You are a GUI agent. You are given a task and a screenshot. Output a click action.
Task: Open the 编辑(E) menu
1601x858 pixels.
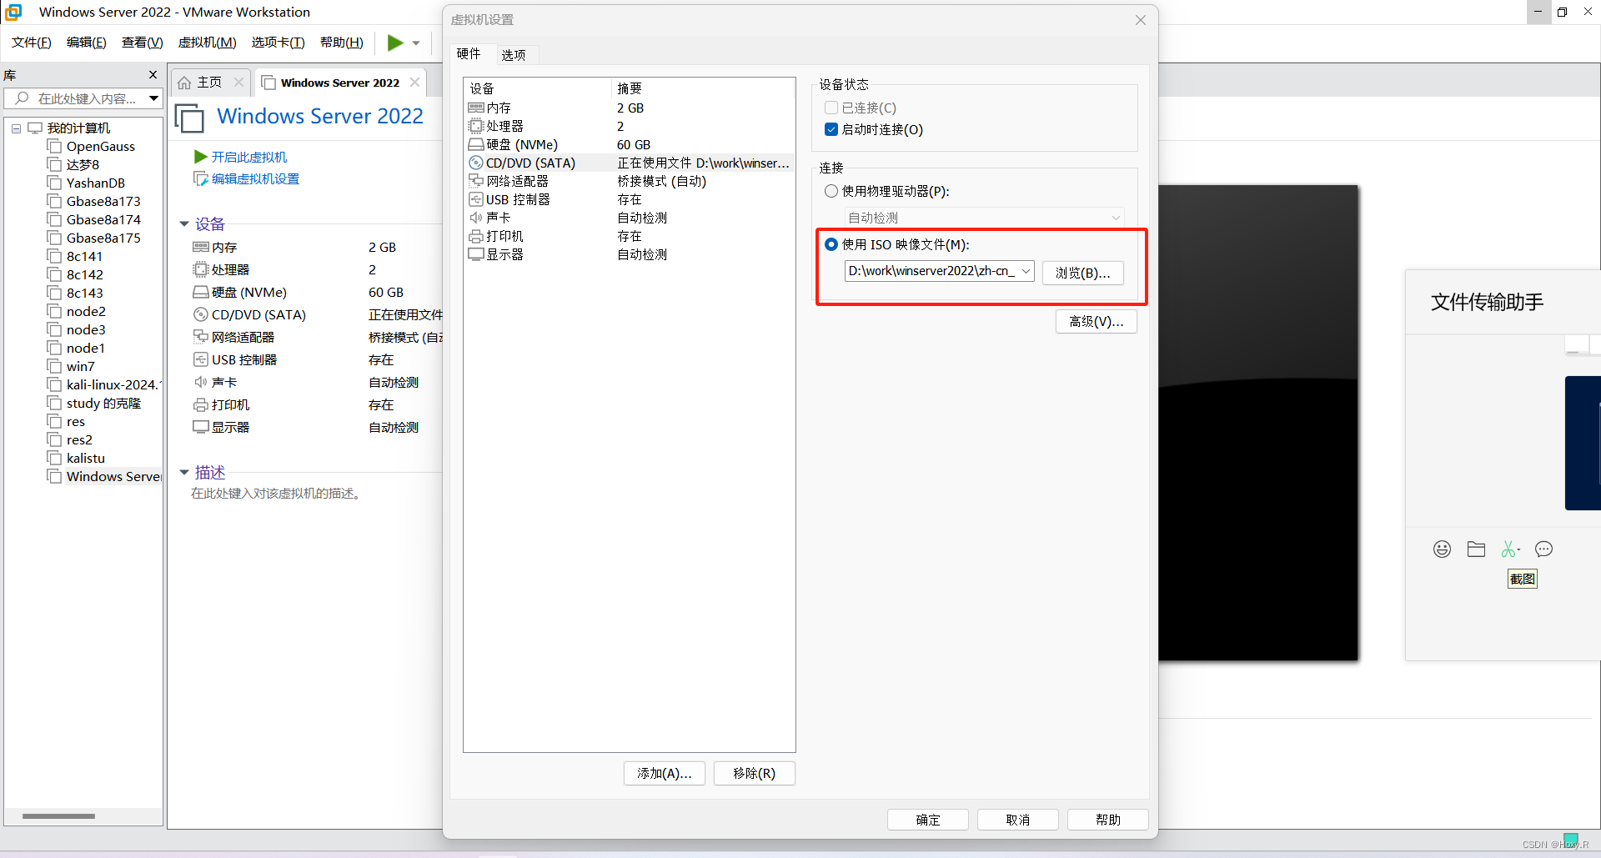pyautogui.click(x=87, y=43)
